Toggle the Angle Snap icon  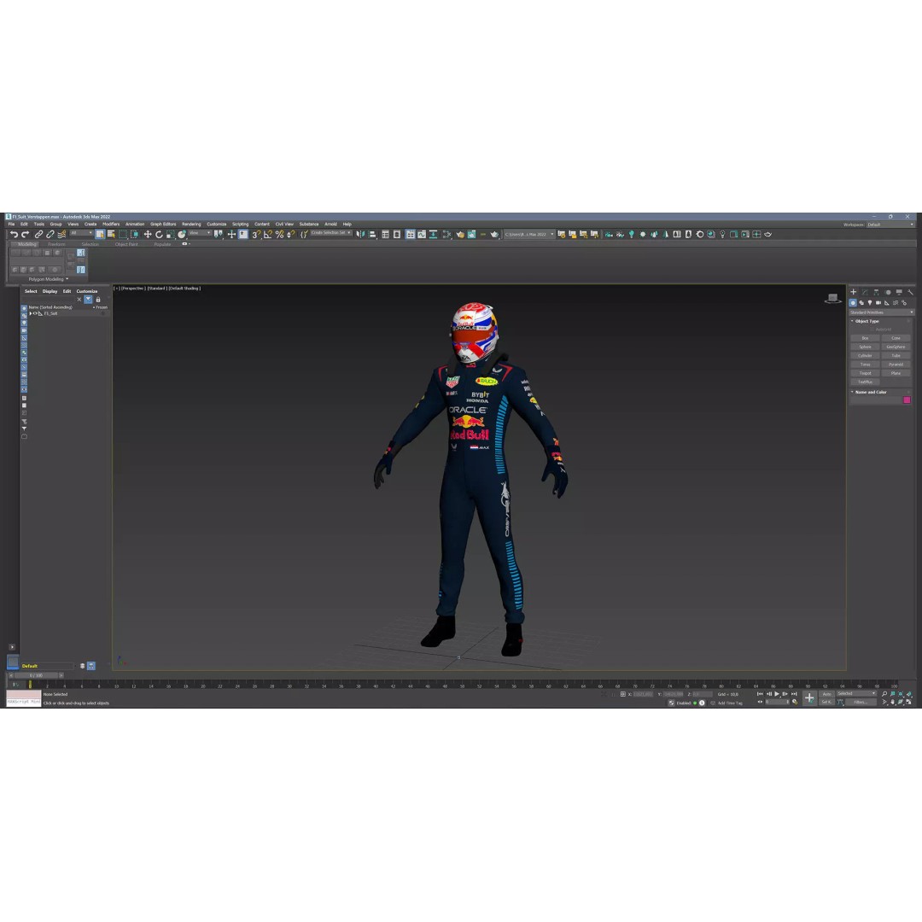(x=267, y=234)
